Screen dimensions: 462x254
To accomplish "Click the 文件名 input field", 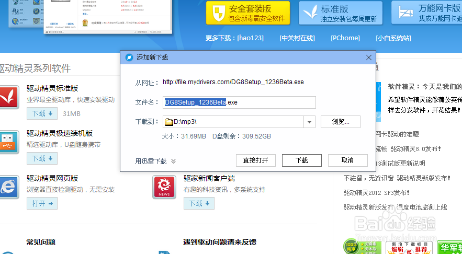I will (x=239, y=102).
